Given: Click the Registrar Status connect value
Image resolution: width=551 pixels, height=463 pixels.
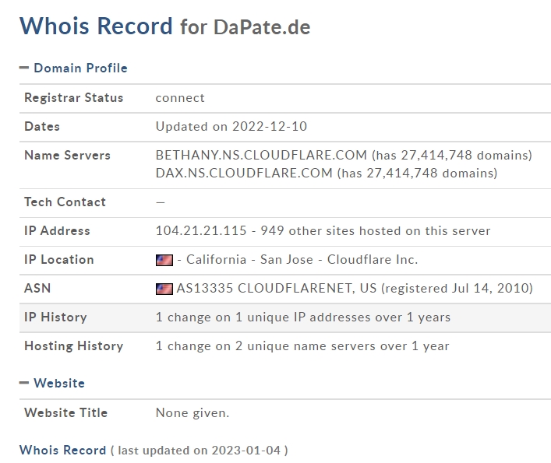Looking at the screenshot, I should click(180, 98).
